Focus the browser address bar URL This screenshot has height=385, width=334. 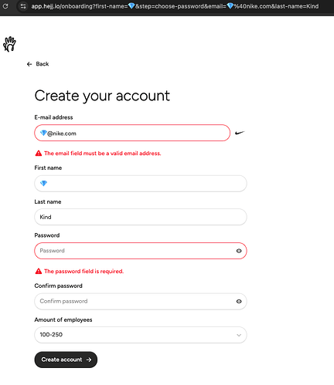tap(175, 6)
